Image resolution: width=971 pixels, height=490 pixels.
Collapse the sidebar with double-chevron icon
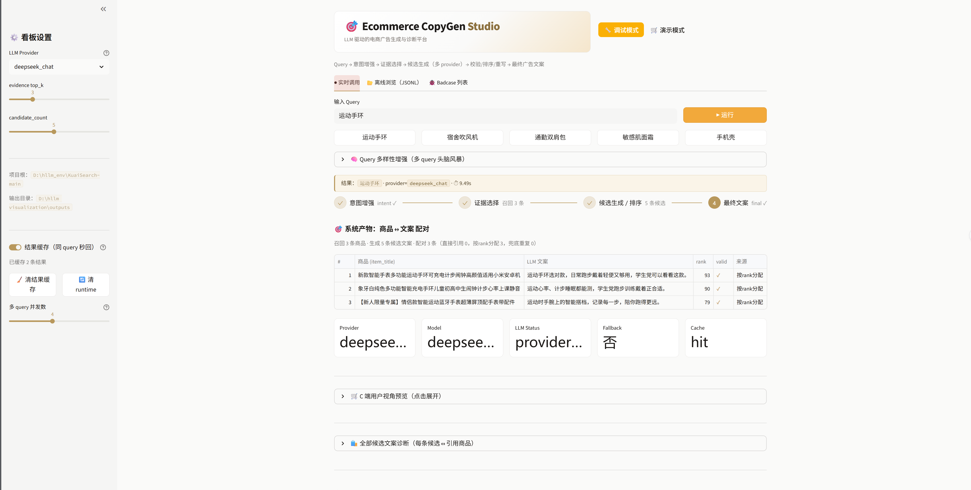click(103, 9)
